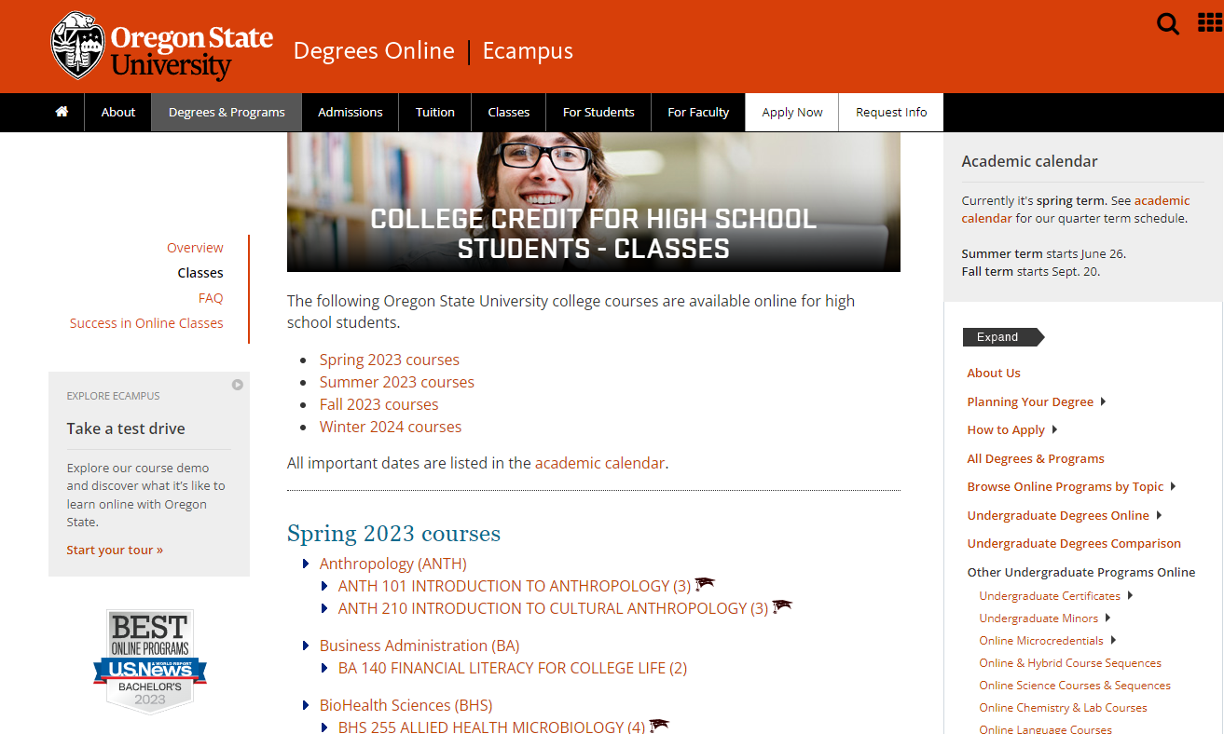Open Undergraduate Degrees Comparison link

click(1074, 543)
